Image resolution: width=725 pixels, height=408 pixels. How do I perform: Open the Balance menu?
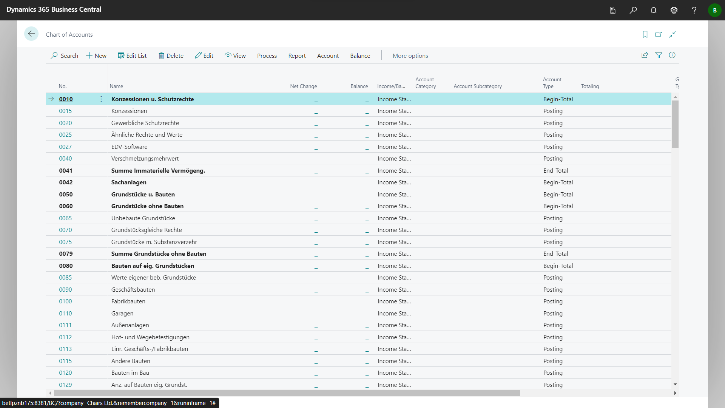point(360,56)
